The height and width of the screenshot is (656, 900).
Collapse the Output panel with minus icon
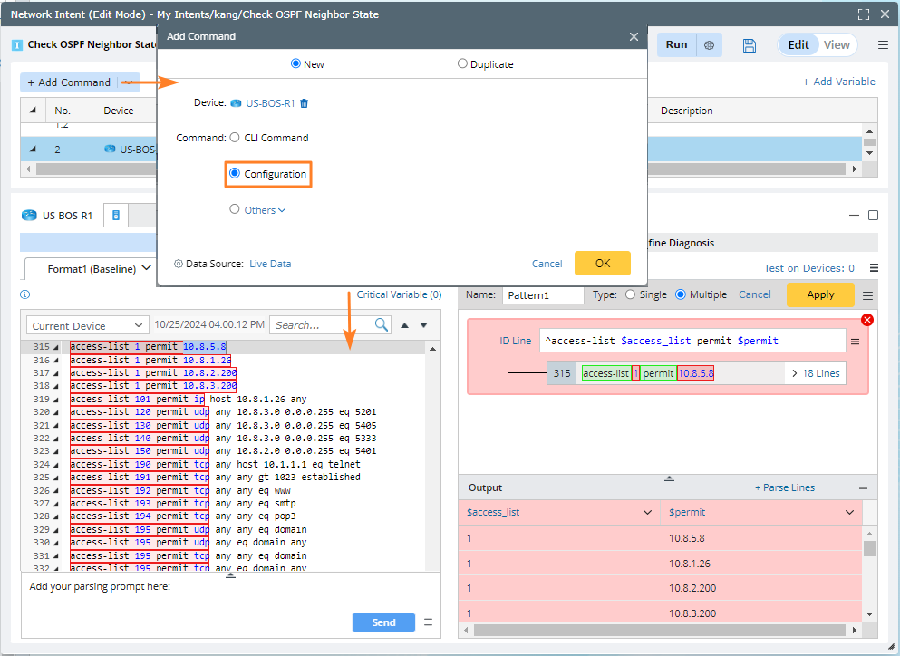click(863, 487)
